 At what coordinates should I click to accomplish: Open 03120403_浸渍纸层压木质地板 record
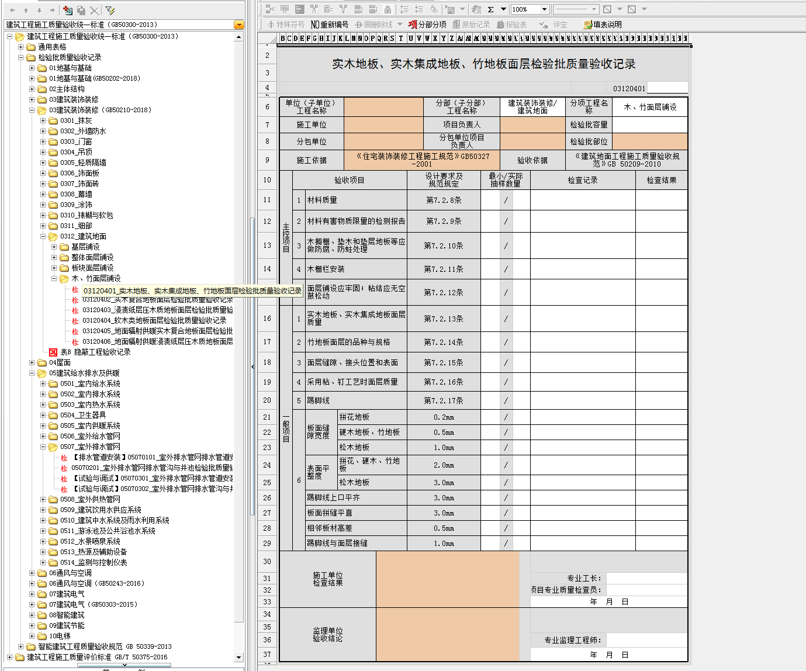[158, 310]
